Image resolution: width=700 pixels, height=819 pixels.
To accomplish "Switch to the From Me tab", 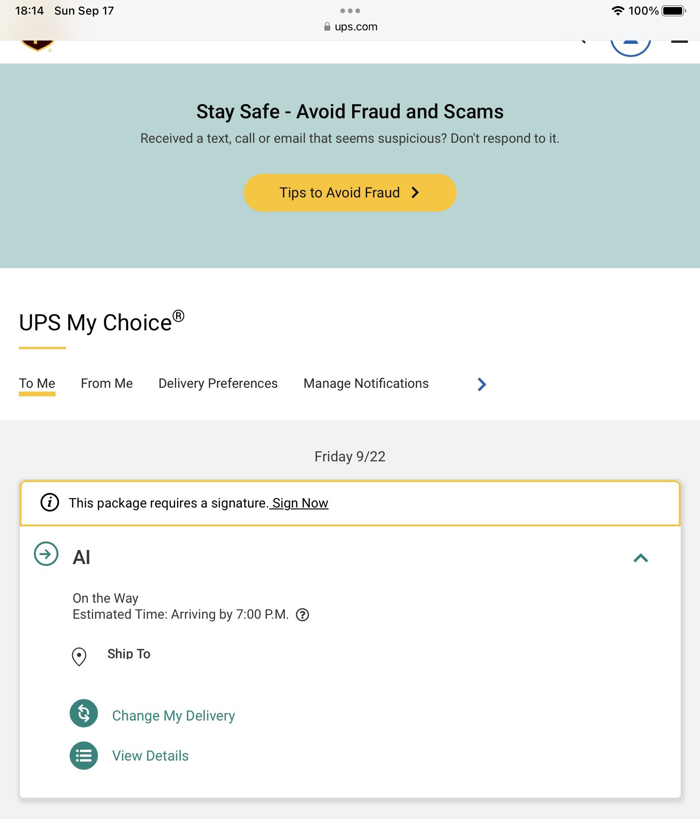I will coord(107,384).
